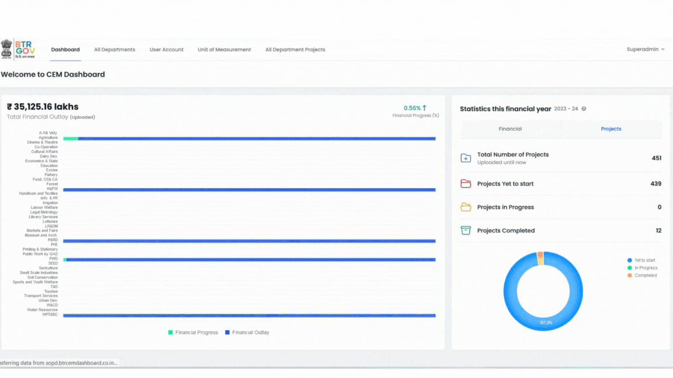Click the 0.56% financial progress value
The height and width of the screenshot is (378, 673).
pos(412,108)
